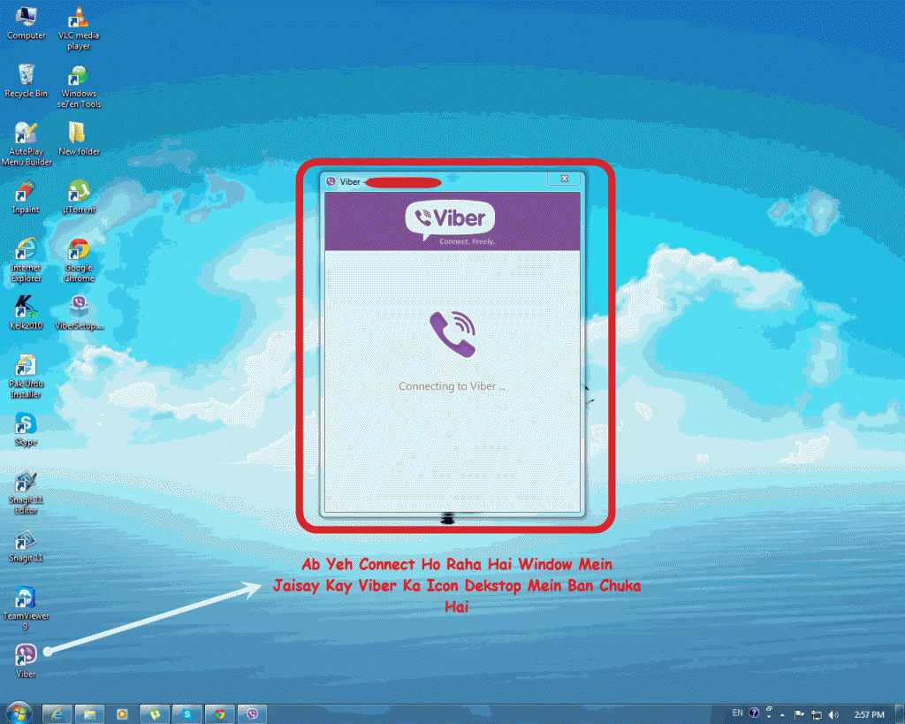Open Pak Urdu Installer shortcut
905x724 pixels.
tap(26, 377)
